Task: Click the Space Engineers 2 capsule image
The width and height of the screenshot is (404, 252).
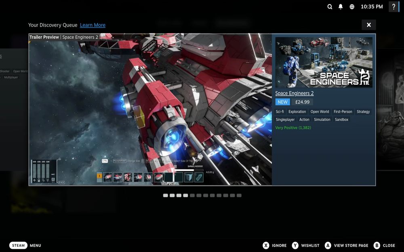Action: pyautogui.click(x=324, y=62)
